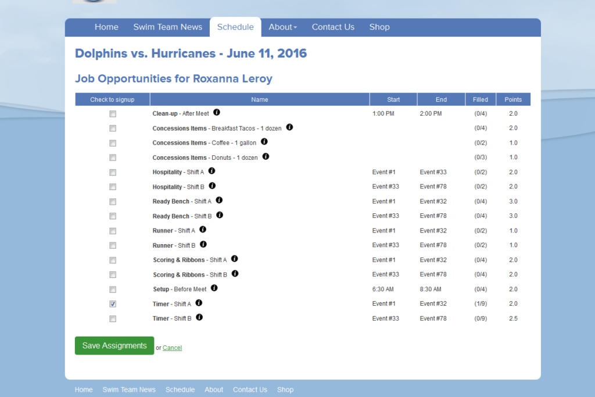Open info icon for Setup Before Meet
Screen dimensions: 595x397
pos(214,288)
